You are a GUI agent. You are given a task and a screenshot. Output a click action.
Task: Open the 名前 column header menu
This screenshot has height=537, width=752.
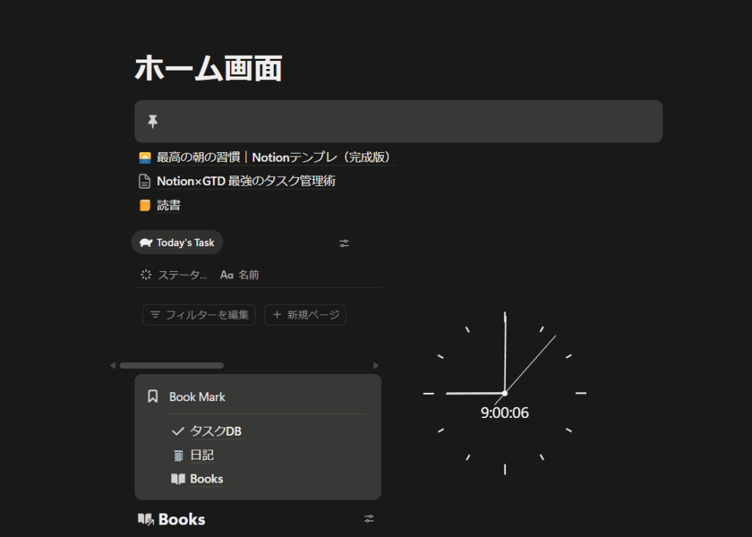point(240,275)
